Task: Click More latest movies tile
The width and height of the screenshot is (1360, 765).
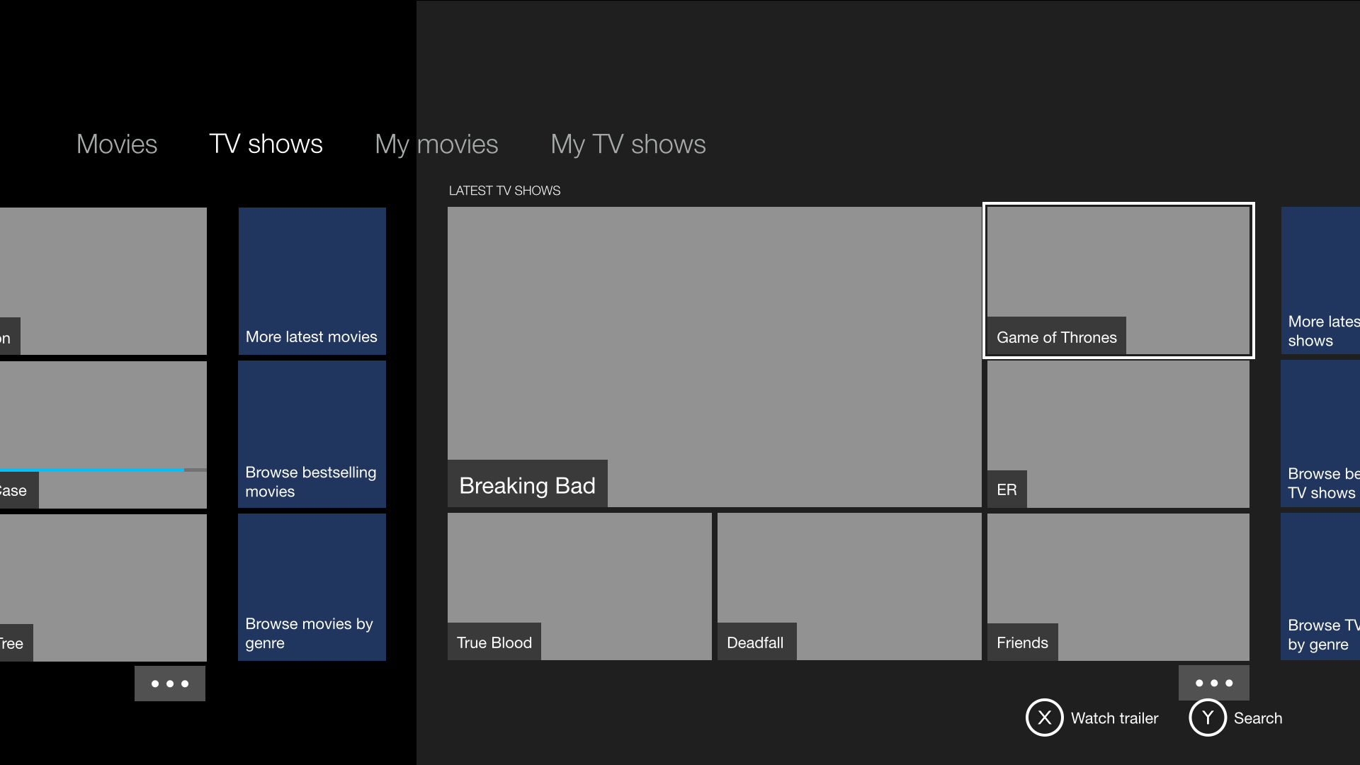Action: (312, 280)
